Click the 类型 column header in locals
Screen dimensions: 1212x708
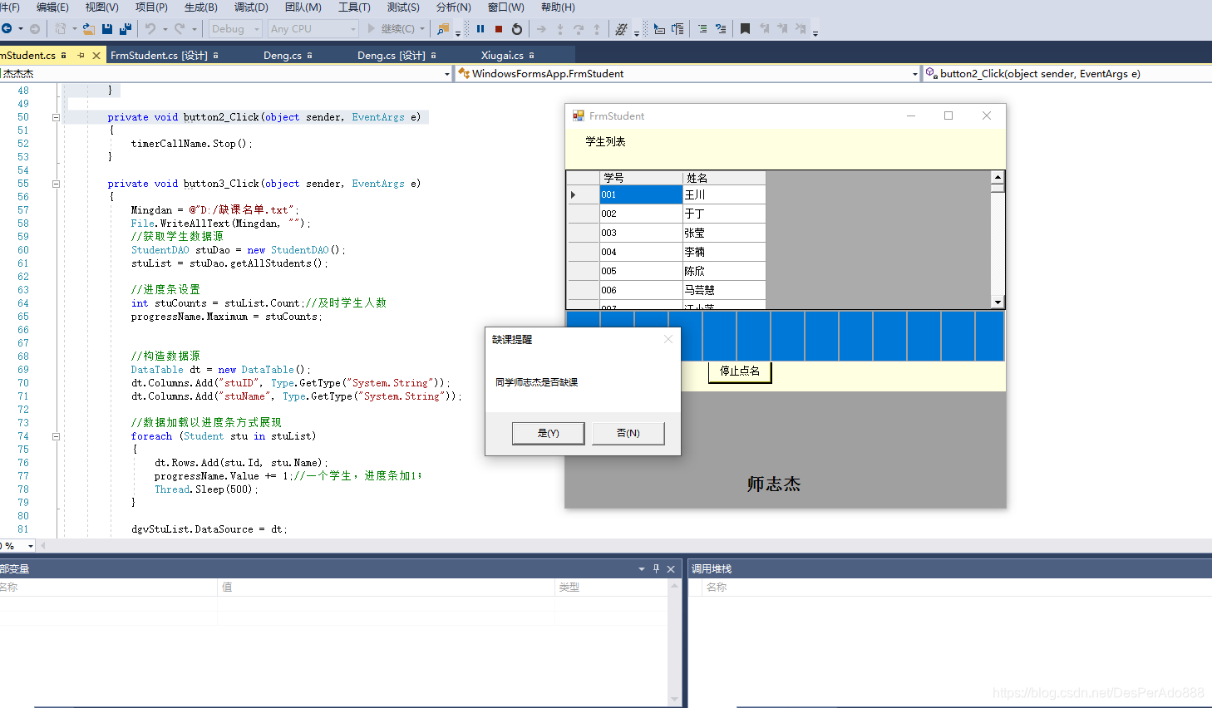[x=612, y=588]
